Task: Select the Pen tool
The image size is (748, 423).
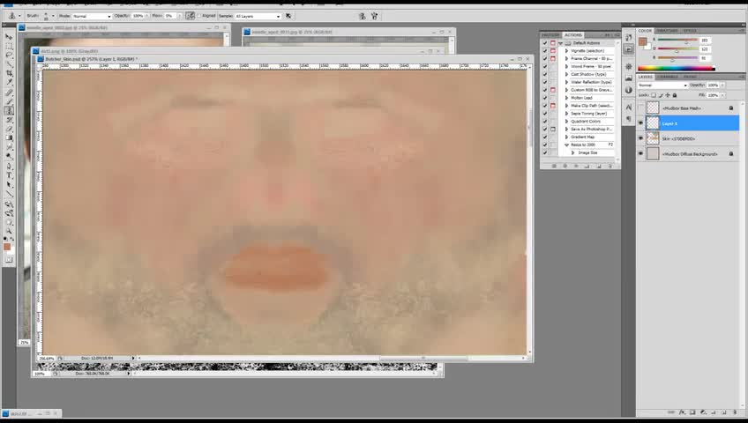Action: [9, 167]
